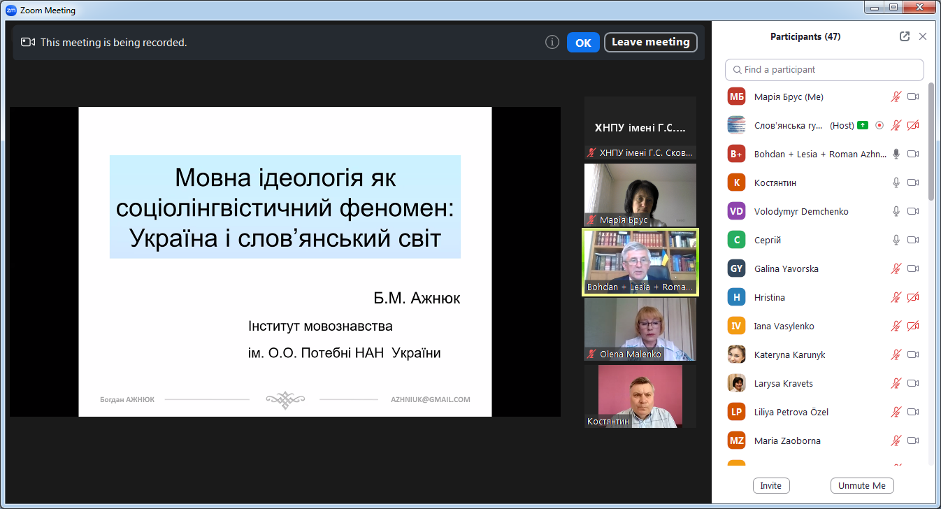Click the participants list vertical scrollbar
The image size is (941, 509).
(x=931, y=140)
